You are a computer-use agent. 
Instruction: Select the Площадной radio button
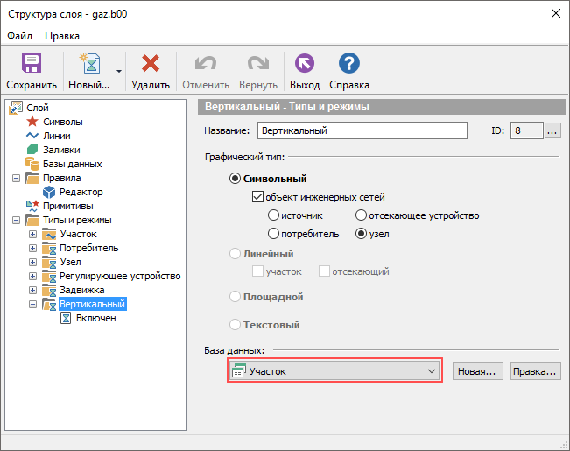click(236, 296)
